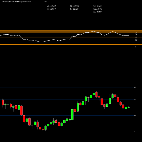Click the Monthly Charts title text
The width and height of the screenshot is (142, 142).
coord(8,2)
